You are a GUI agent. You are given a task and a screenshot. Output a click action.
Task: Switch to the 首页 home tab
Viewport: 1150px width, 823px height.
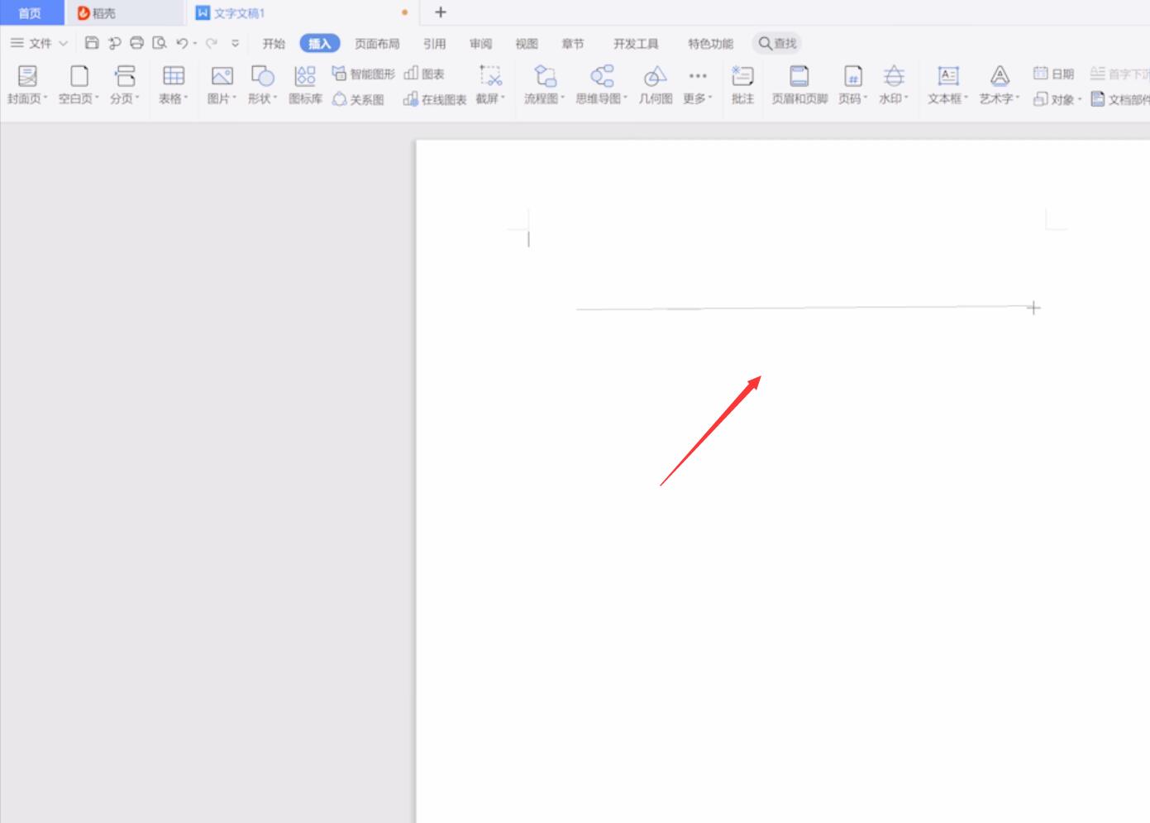[31, 12]
